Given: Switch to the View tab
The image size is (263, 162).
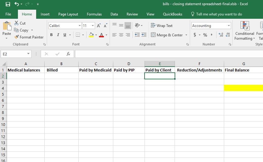Looking at the screenshot, I should [150, 14].
